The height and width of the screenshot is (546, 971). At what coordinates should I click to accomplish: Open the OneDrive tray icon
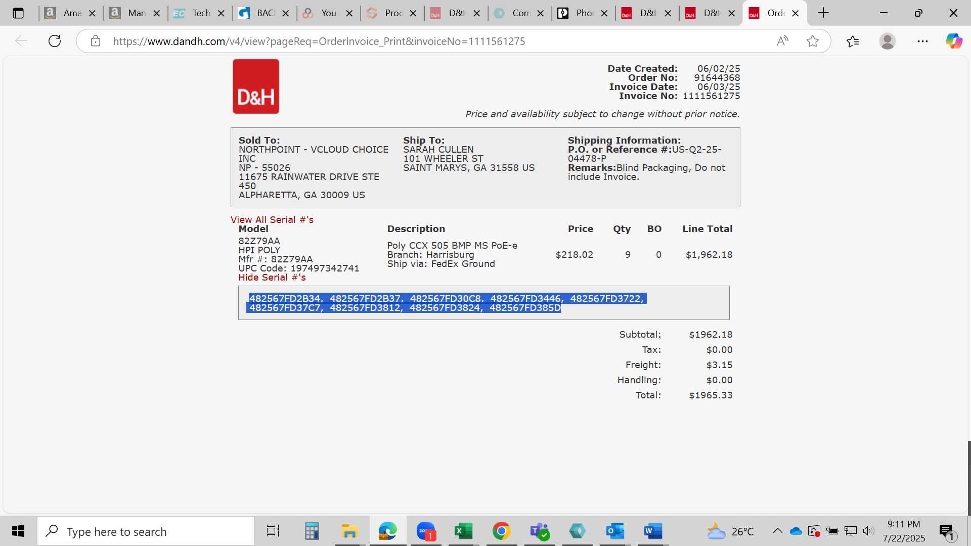coord(796,531)
